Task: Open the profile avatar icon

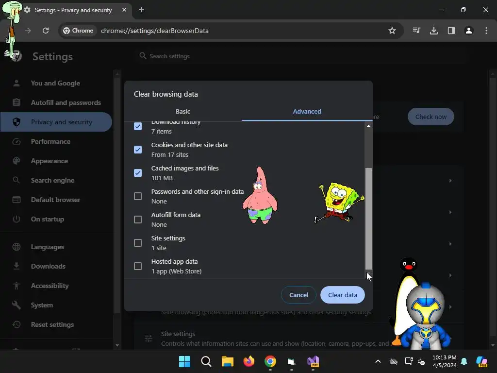Action: (x=469, y=31)
